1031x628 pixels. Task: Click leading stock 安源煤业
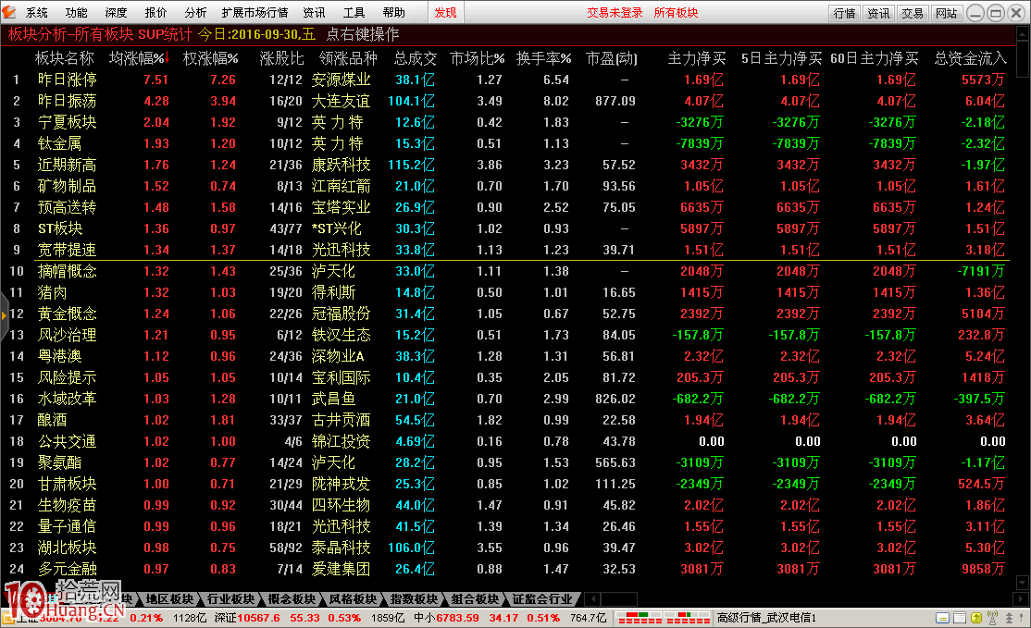click(342, 80)
